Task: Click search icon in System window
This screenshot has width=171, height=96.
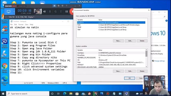Action: click(165, 17)
